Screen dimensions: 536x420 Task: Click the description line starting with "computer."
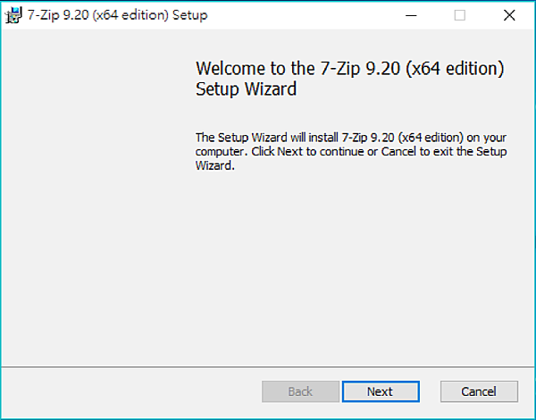tap(351, 152)
